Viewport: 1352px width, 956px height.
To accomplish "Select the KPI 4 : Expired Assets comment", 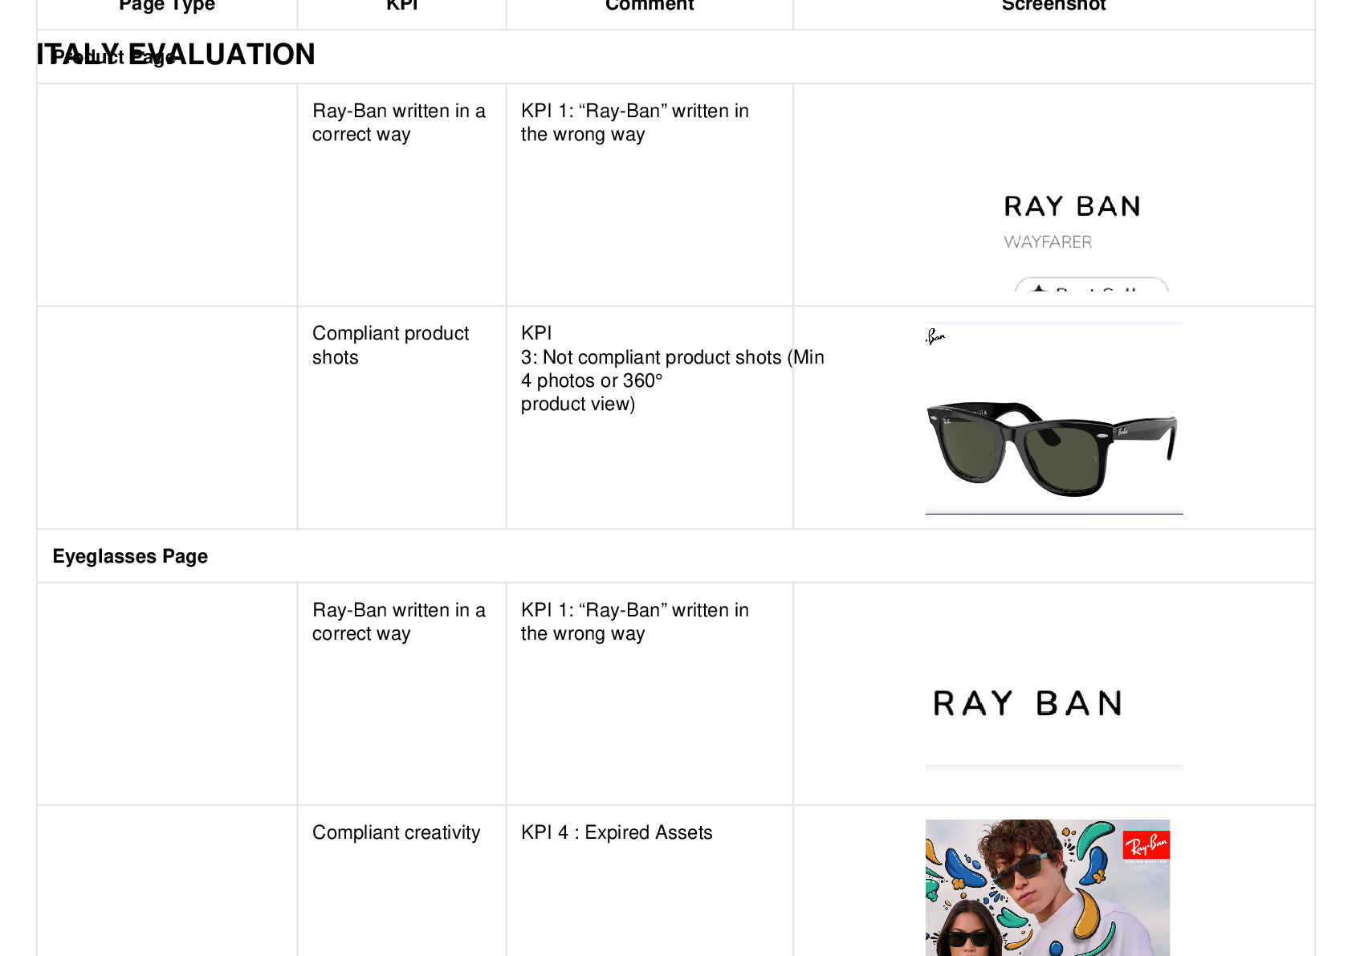I will [617, 832].
